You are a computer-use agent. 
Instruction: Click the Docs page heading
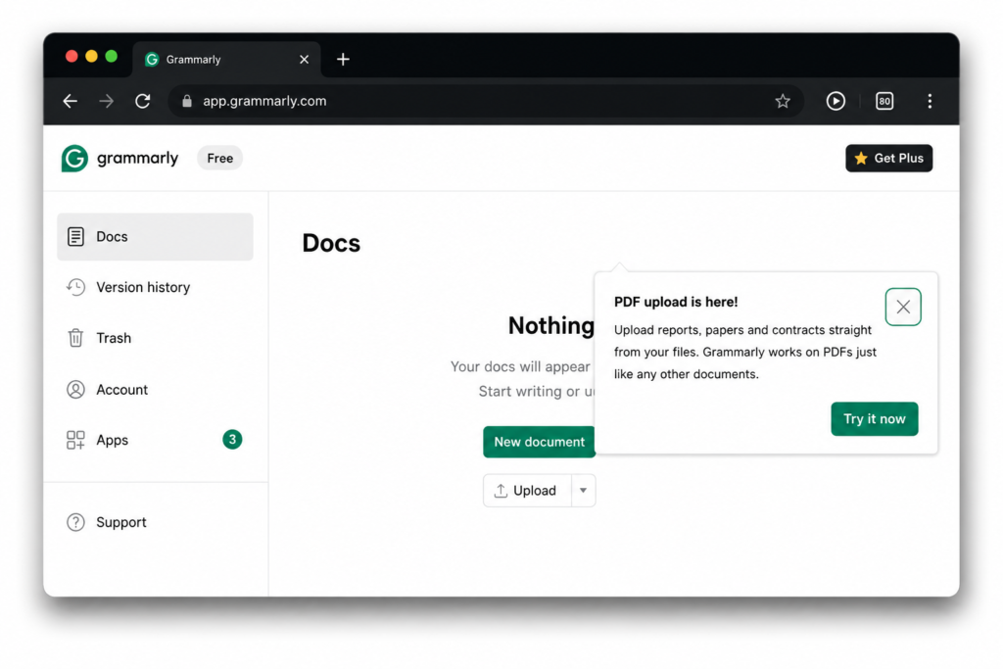tap(331, 243)
